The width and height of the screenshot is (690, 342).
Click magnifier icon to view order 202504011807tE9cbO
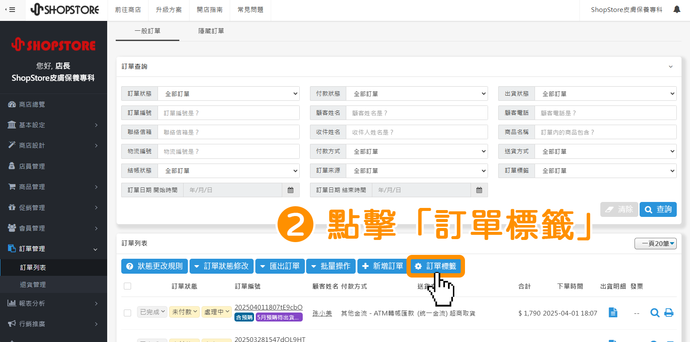coord(655,313)
